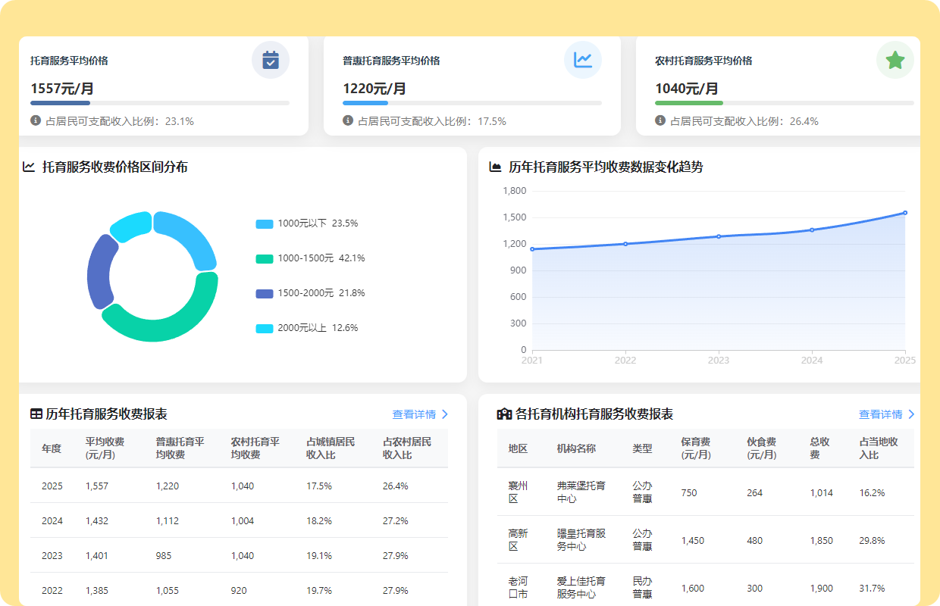Screen dimensions: 940x606
Task: Click the line chart icon on the 普惠托育服务平均价格 card
Action: coord(583,60)
